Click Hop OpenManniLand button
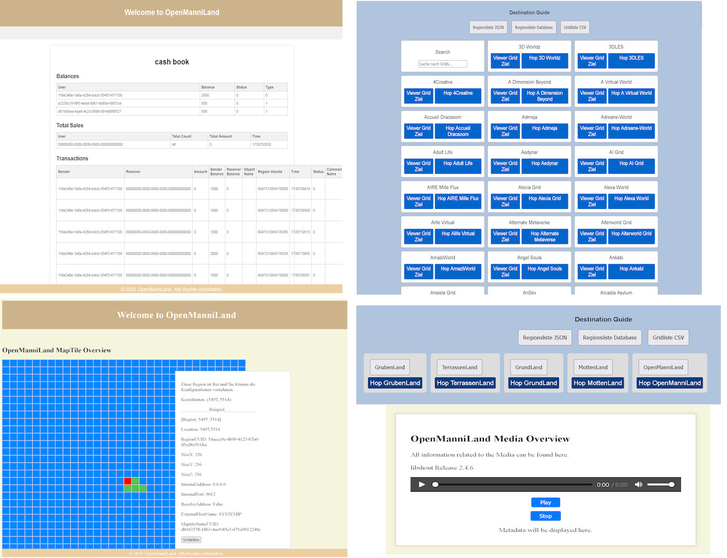 670,383
